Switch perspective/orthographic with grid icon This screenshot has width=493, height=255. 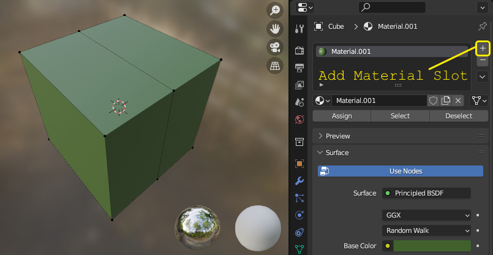pyautogui.click(x=275, y=66)
